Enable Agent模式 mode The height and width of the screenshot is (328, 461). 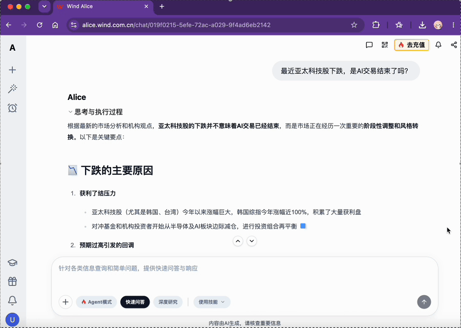pos(96,302)
